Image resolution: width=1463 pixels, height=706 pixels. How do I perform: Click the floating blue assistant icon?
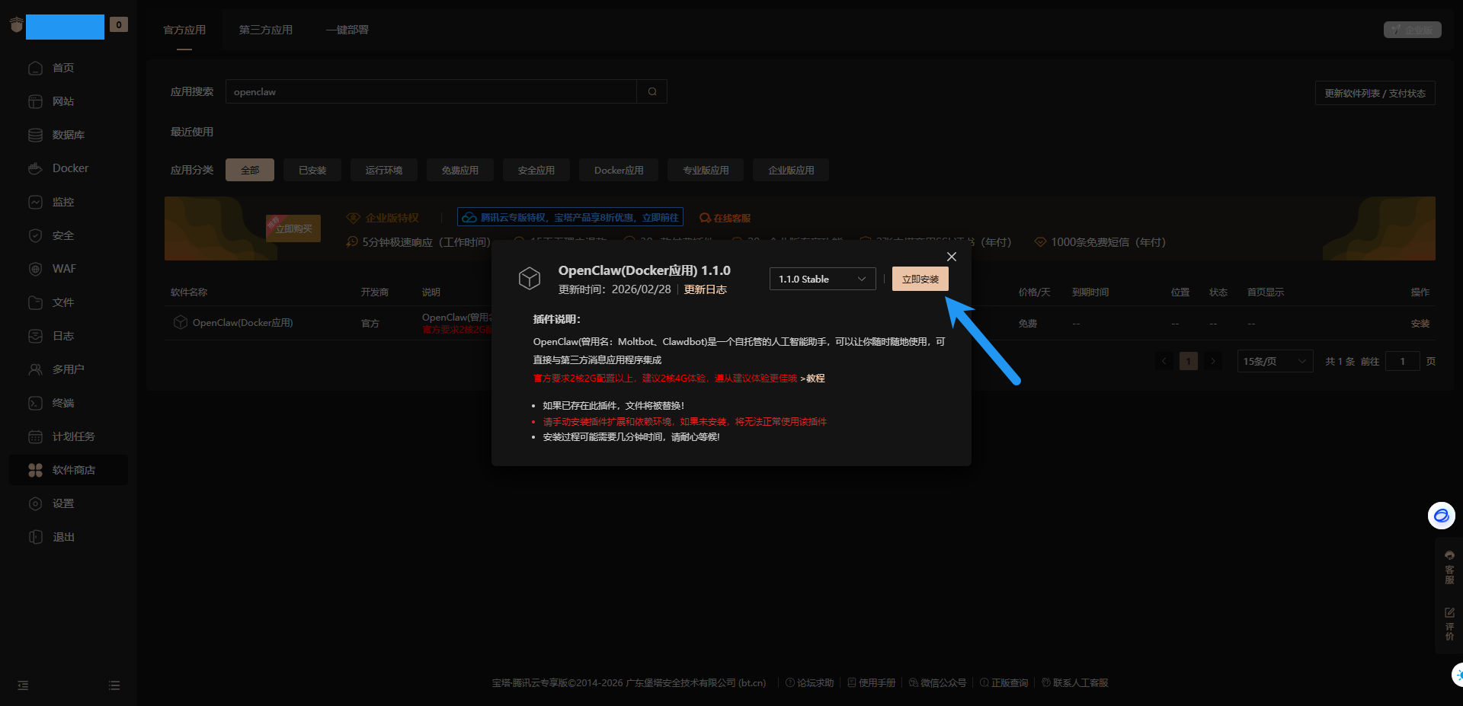(1441, 516)
